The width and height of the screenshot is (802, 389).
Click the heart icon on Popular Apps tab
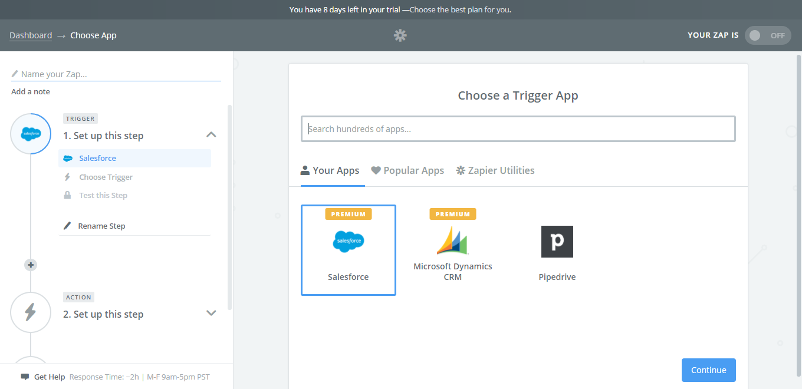pos(376,170)
